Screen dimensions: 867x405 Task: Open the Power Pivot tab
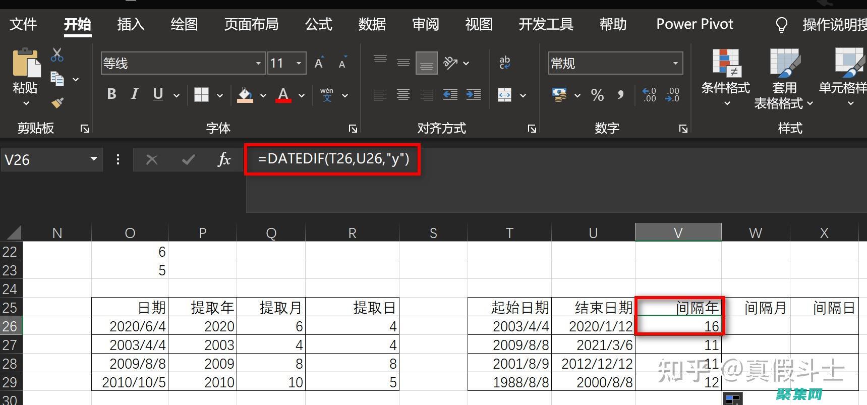(694, 24)
